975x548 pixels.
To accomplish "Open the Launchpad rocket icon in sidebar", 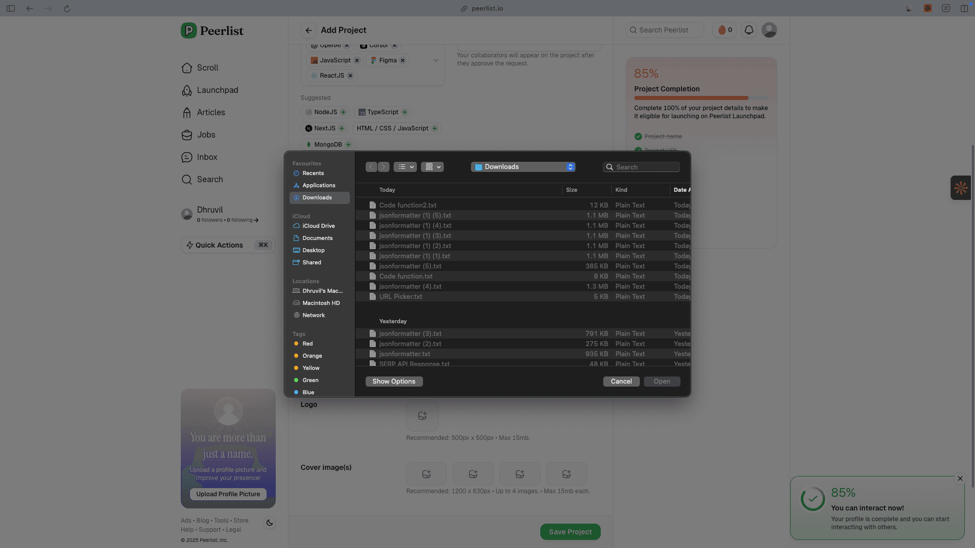I will pos(187,90).
